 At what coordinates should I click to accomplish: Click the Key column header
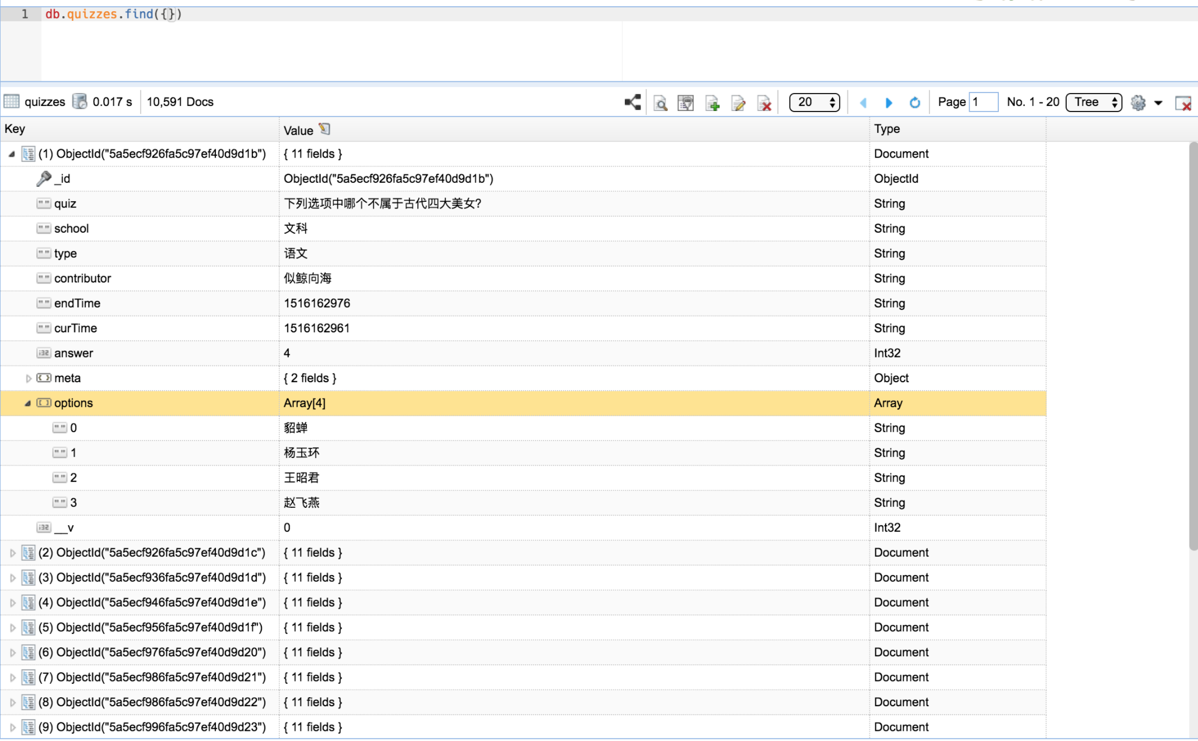pyautogui.click(x=15, y=129)
